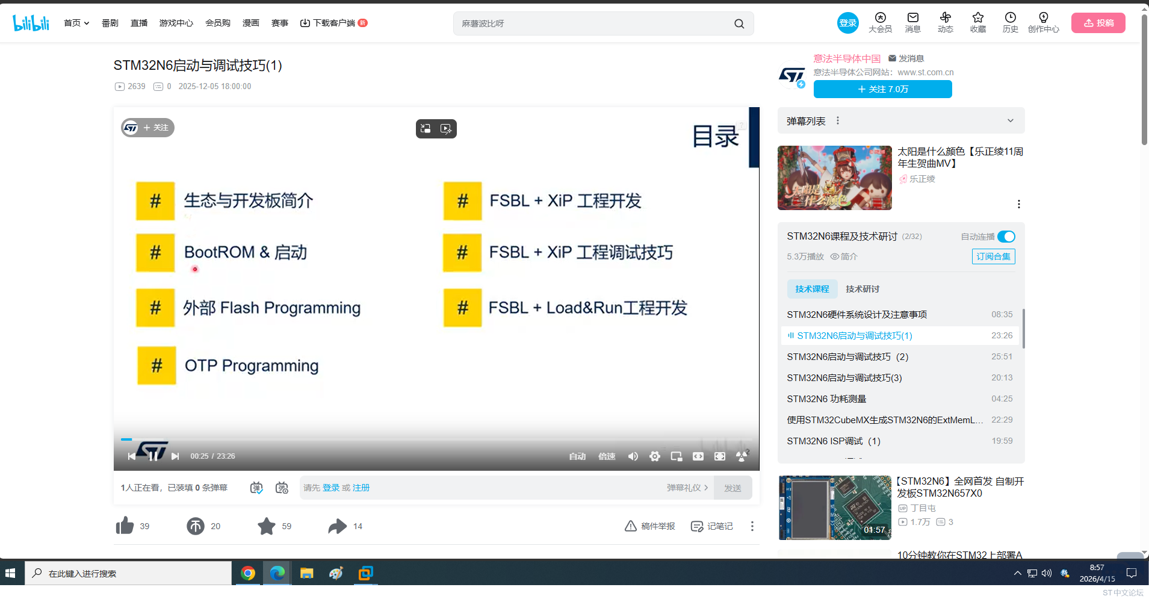Viewport: 1149px width, 602px height.
Task: Click the 订阅合集 button
Action: pyautogui.click(x=993, y=256)
